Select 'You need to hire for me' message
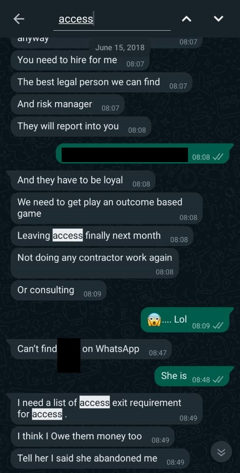 (80, 60)
